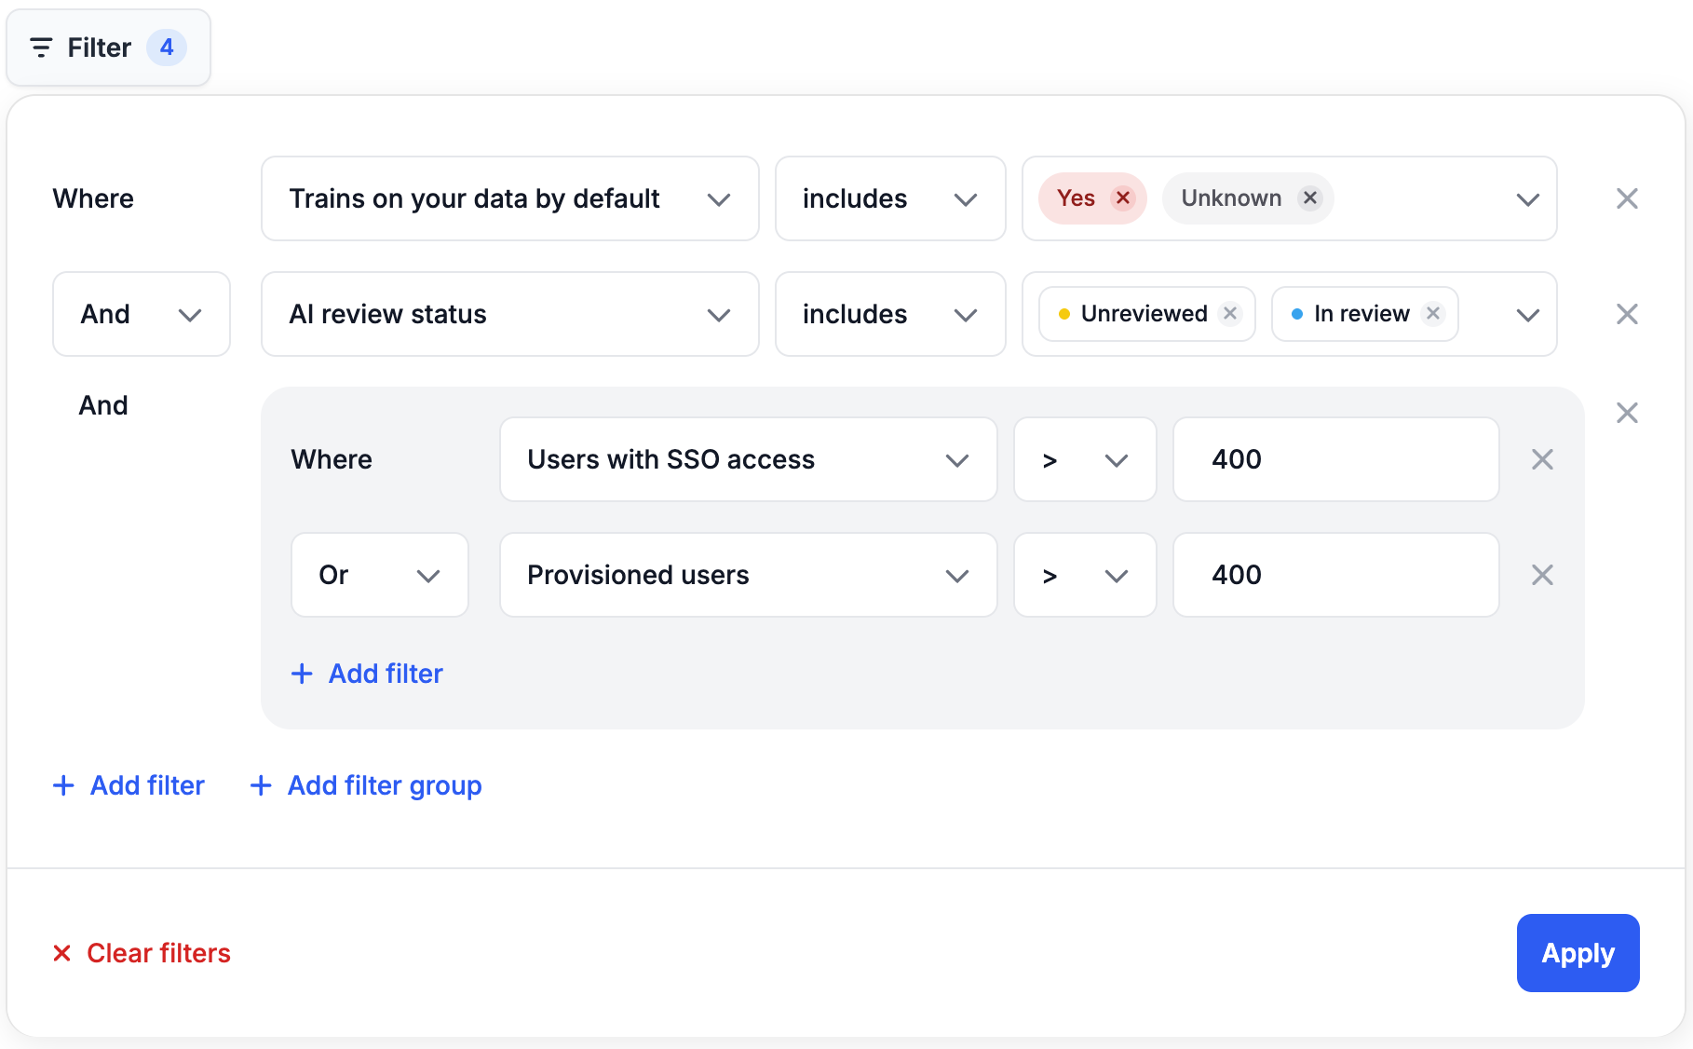Remove the "Unknown" value tag
The width and height of the screenshot is (1693, 1049).
pyautogui.click(x=1309, y=198)
